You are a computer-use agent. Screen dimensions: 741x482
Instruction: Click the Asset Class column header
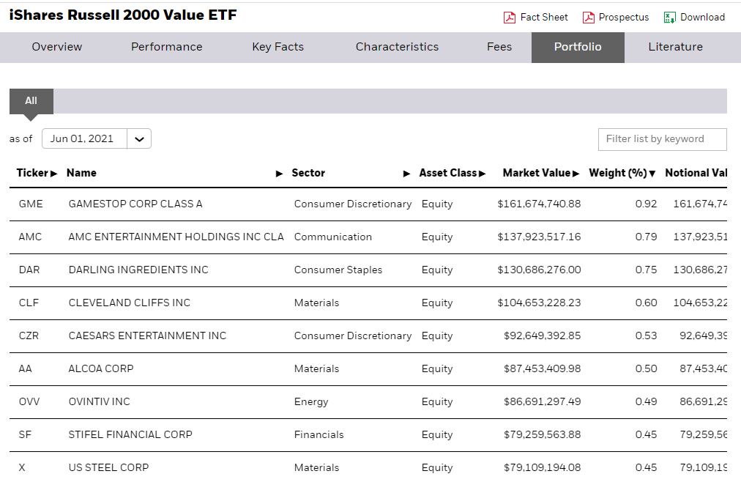[447, 173]
